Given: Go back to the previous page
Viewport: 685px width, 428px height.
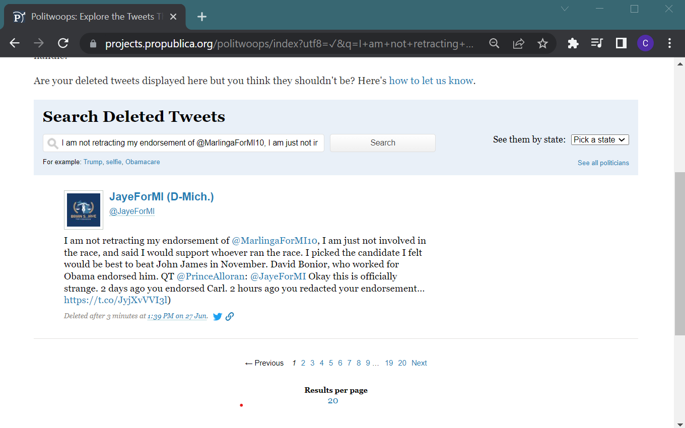Looking at the screenshot, I should click(15, 43).
